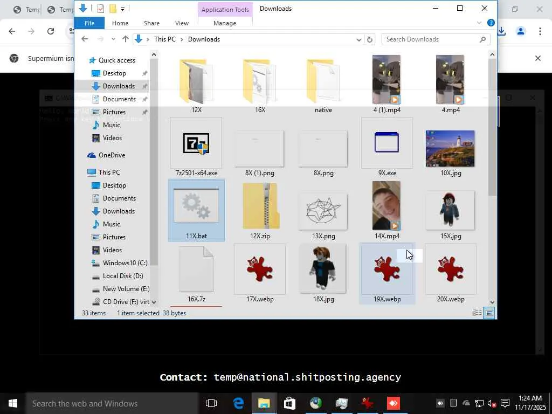The height and width of the screenshot is (414, 552).
Task: Select Local Disk (D:) in navigation pane
Action: 123,276
